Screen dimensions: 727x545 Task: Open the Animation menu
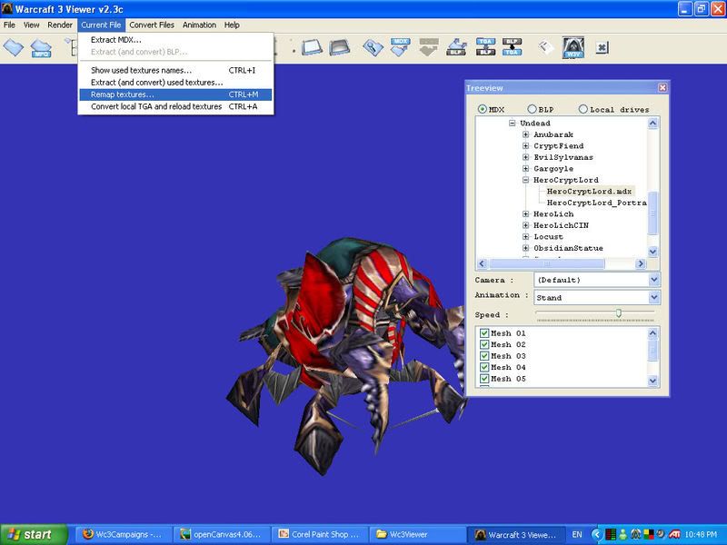(x=199, y=25)
